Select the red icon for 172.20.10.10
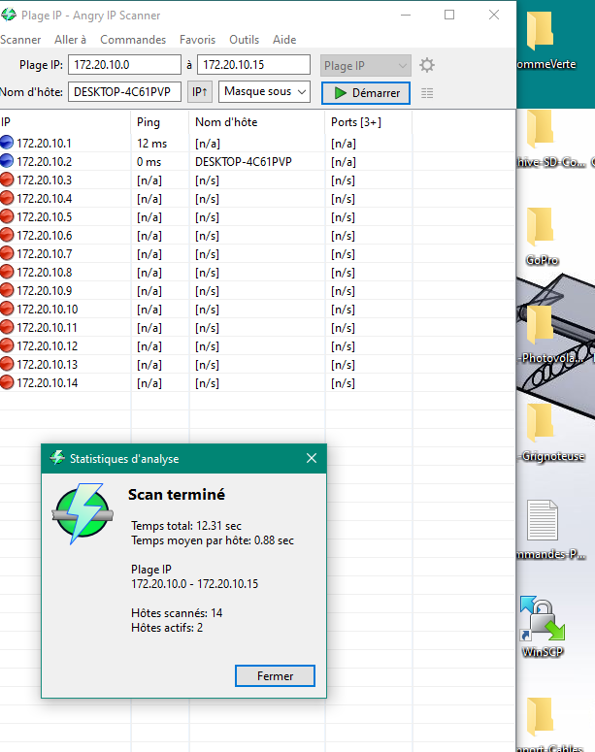The height and width of the screenshot is (752, 595). 7,309
